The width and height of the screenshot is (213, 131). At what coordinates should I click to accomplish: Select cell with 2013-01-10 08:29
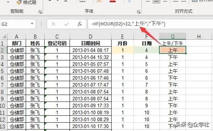[91, 119]
